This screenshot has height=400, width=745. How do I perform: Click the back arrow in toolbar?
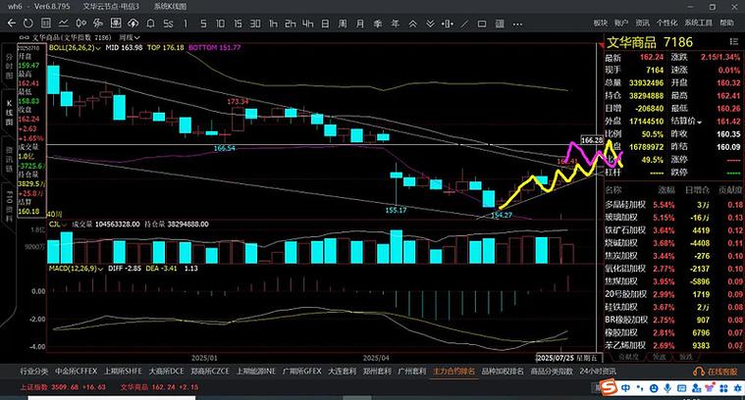9,24
